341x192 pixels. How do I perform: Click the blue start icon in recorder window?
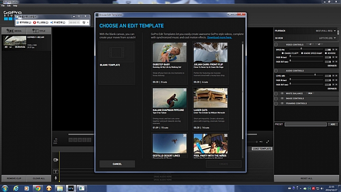(x=18, y=22)
